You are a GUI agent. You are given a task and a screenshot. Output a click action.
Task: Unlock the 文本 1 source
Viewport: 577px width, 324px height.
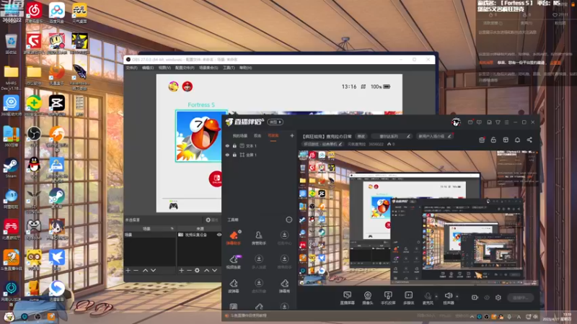tap(234, 146)
